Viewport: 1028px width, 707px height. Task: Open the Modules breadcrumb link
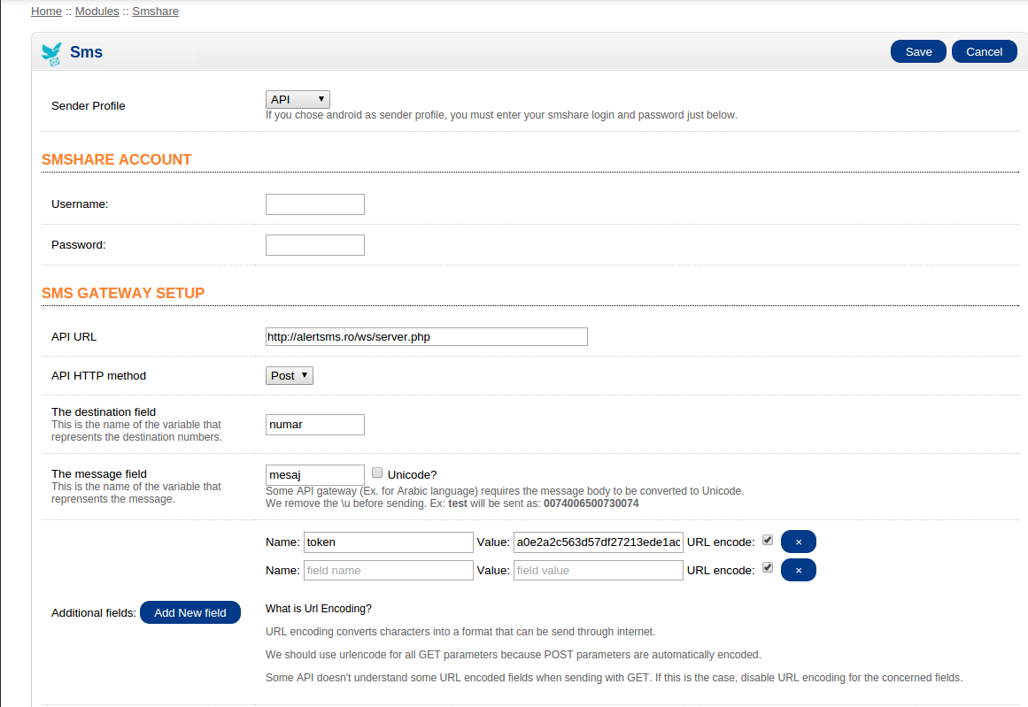point(97,12)
